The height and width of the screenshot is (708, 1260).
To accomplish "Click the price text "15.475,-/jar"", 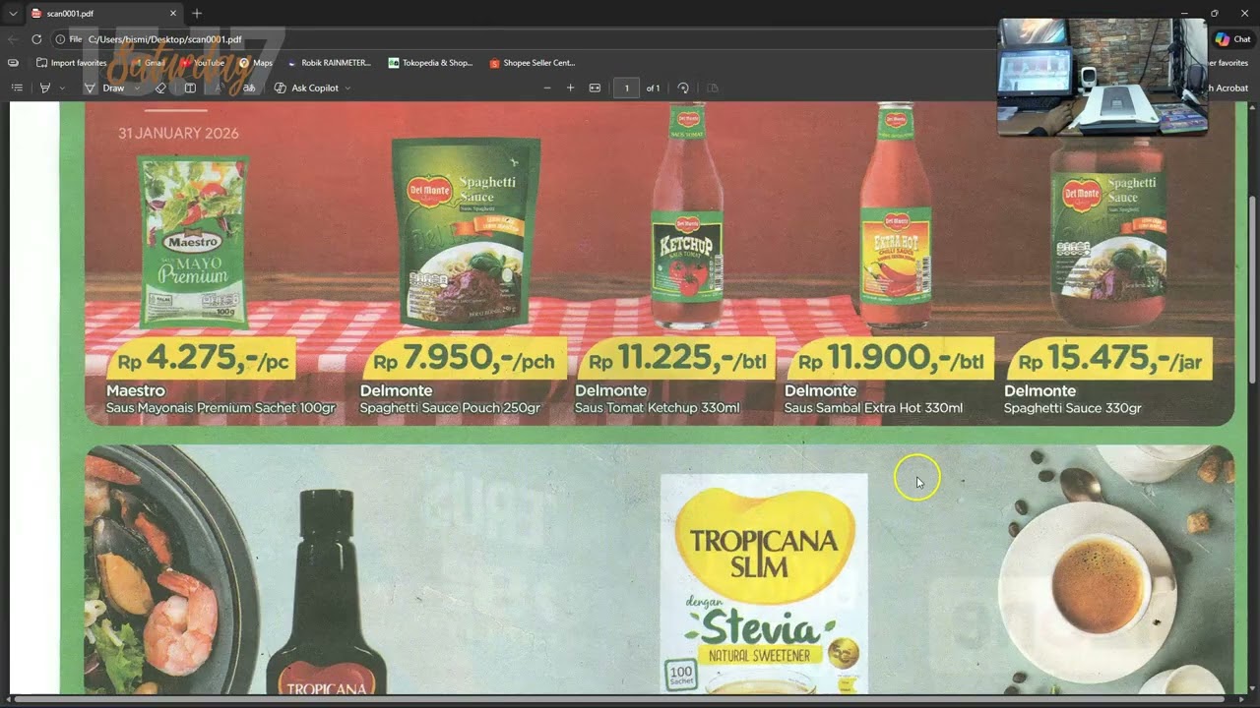I will click(1125, 359).
